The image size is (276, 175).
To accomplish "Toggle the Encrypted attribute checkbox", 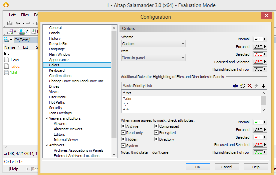I will coord(156,133).
